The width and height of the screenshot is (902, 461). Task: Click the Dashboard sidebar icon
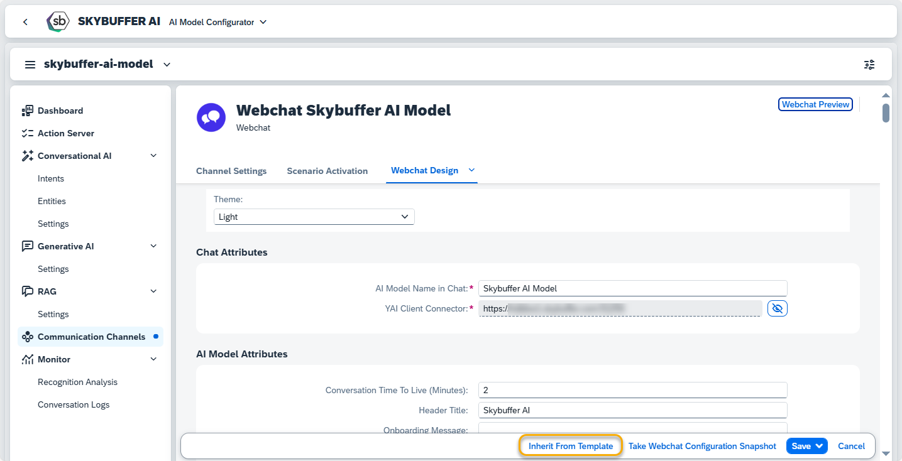(x=27, y=111)
